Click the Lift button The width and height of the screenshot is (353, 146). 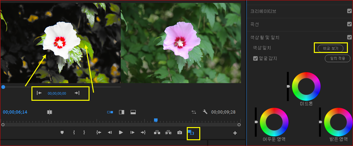pyautogui.click(x=157, y=133)
